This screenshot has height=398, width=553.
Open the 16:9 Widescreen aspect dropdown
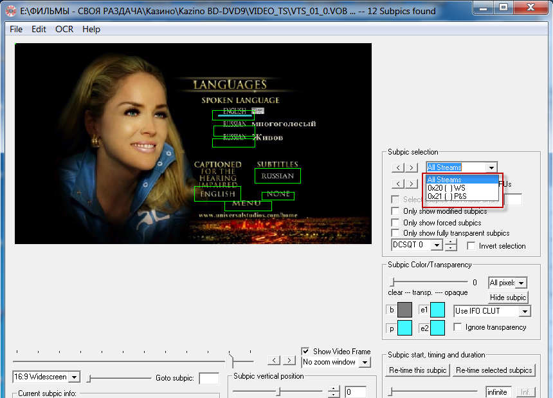pos(74,377)
